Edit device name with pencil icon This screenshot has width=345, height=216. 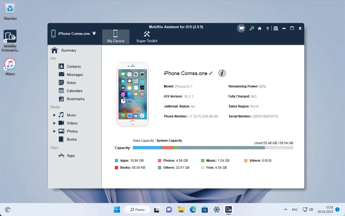[x=211, y=73]
